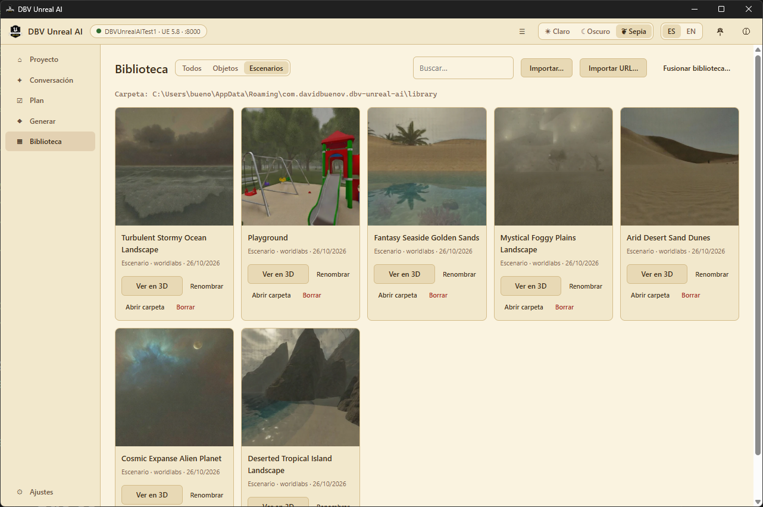Image resolution: width=763 pixels, height=507 pixels.
Task: Click the DBV Unreal AI shield logo
Action: pyautogui.click(x=15, y=32)
